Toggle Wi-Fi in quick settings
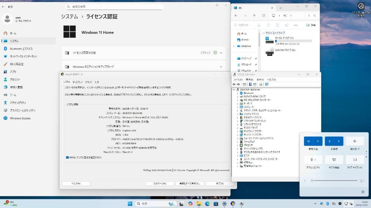Screen dimensions: 371x208 (308, 141)
